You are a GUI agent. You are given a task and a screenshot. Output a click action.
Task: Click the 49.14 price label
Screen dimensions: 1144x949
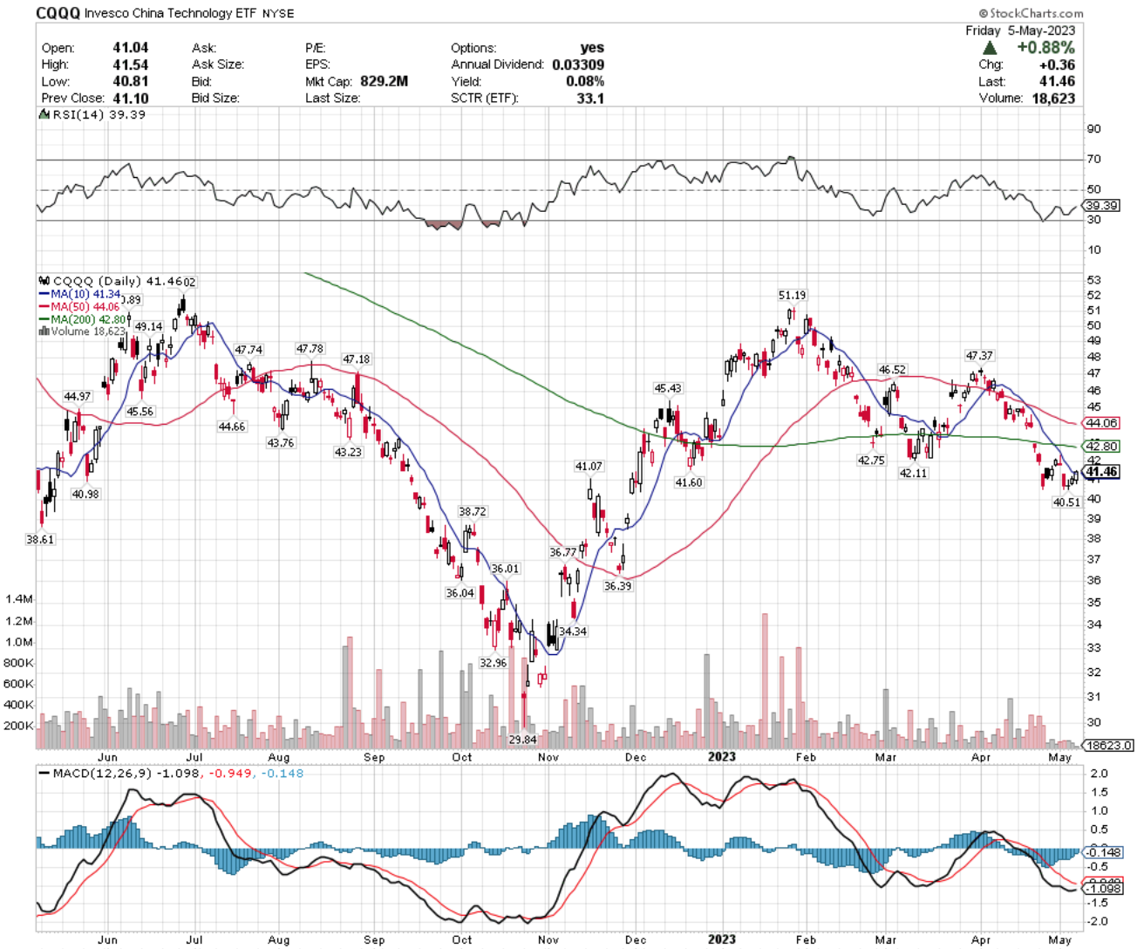(148, 327)
